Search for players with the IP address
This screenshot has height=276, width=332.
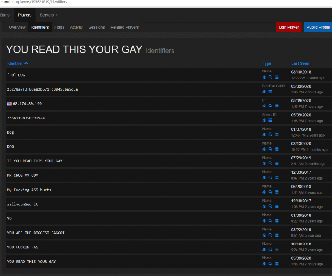pos(270,106)
